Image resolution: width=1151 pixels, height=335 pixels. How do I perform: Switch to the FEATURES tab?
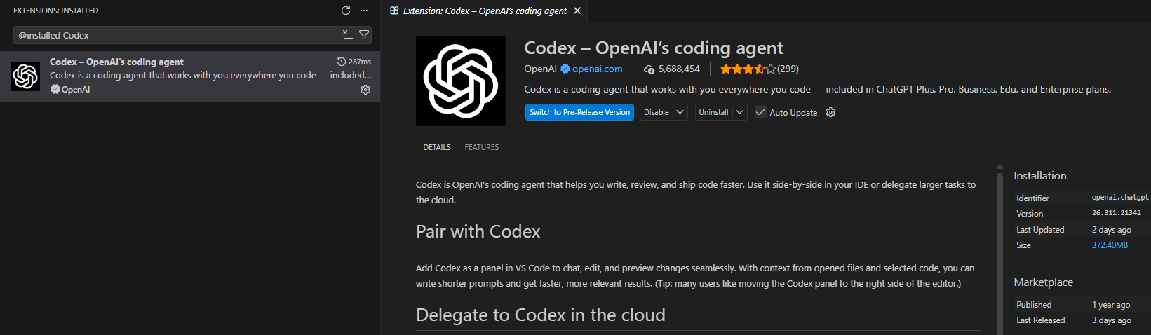point(482,147)
